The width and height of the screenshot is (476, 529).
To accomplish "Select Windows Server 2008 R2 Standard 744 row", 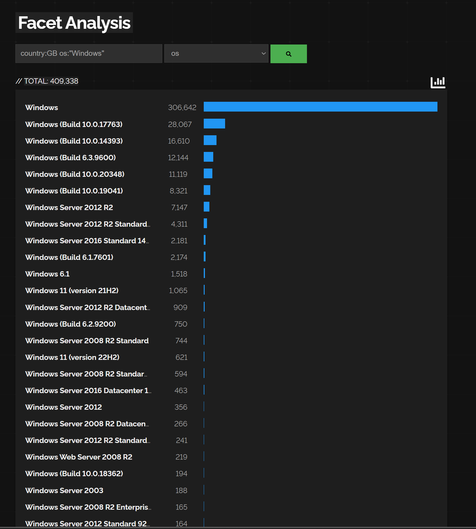I will pos(87,341).
